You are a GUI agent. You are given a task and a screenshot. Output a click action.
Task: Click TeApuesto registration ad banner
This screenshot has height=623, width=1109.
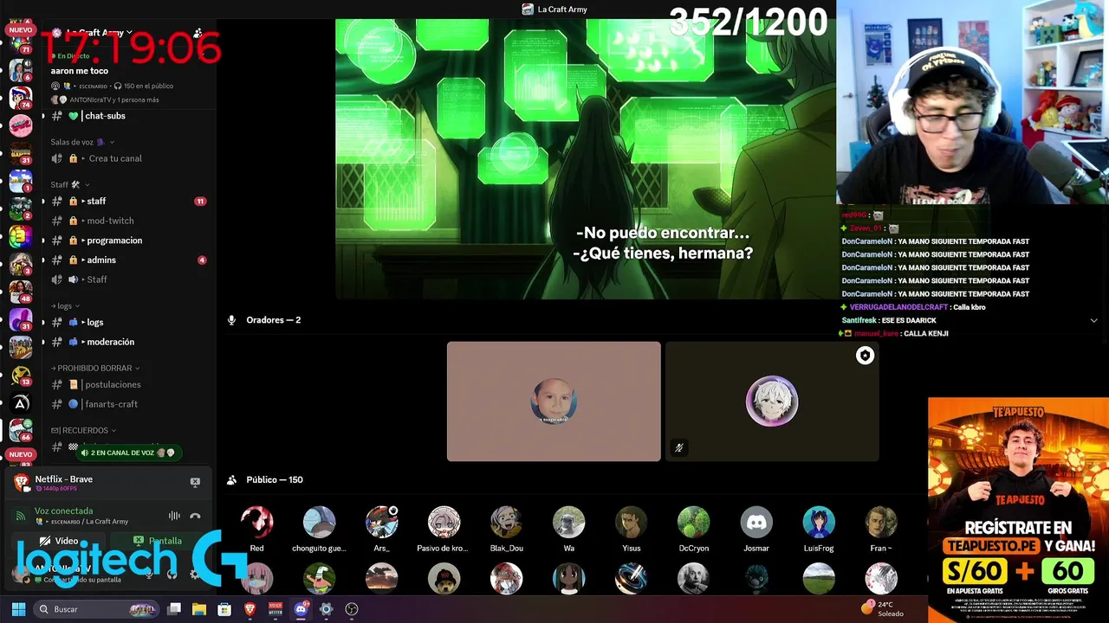(x=1018, y=510)
